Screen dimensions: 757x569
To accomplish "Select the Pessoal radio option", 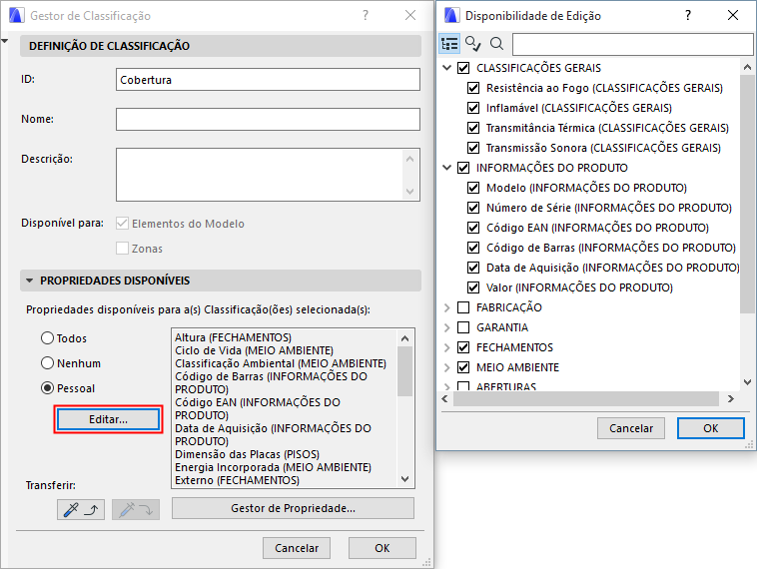I will coord(47,388).
